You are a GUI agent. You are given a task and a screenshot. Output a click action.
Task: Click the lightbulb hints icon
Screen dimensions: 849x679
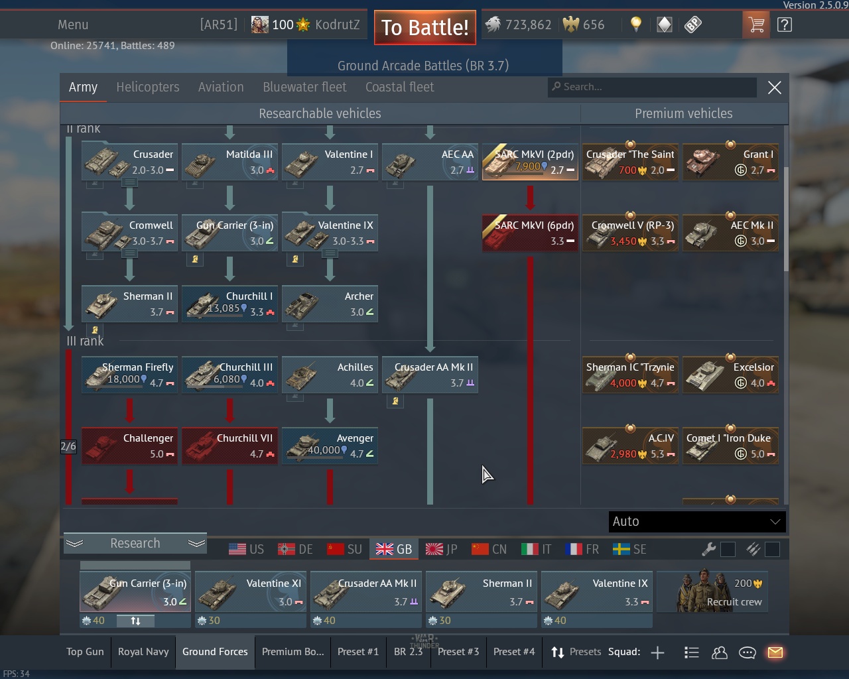(x=635, y=25)
